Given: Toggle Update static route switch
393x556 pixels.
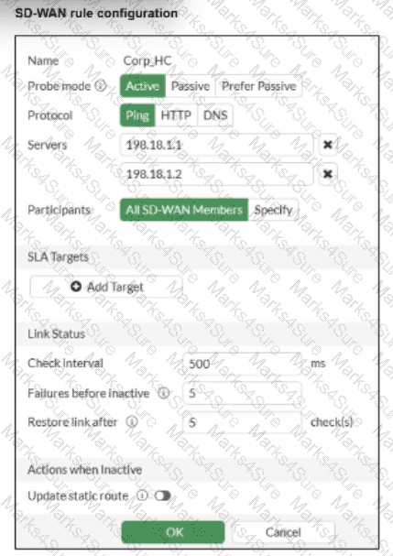Looking at the screenshot, I should [x=162, y=496].
